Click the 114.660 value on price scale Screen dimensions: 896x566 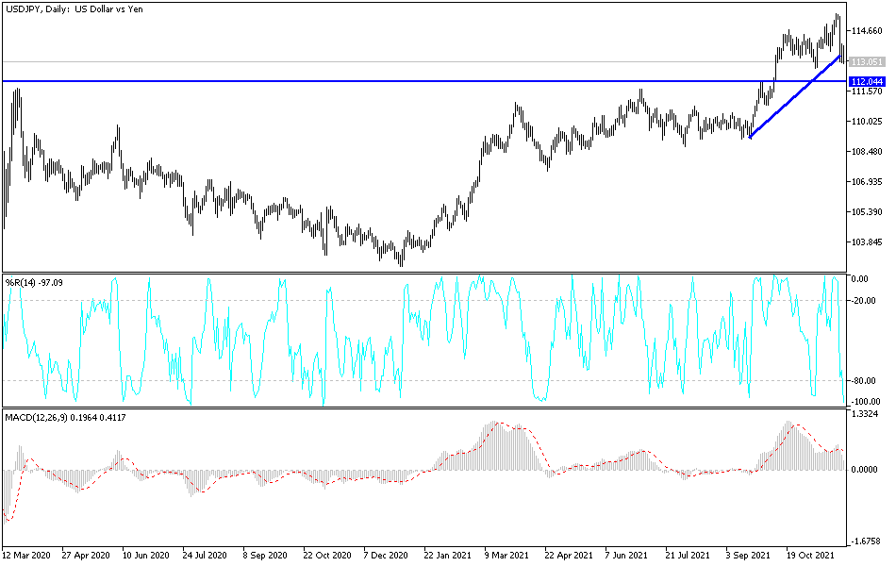click(x=866, y=30)
